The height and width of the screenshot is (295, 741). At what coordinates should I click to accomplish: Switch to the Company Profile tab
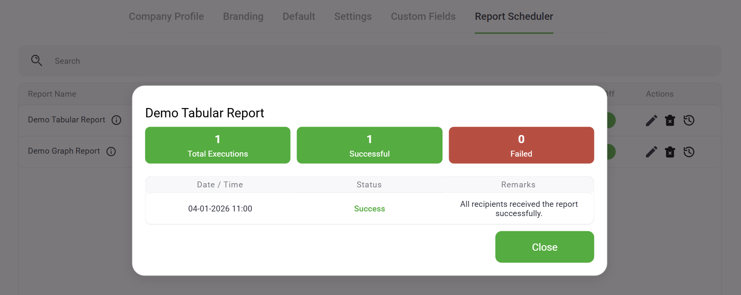tap(166, 16)
